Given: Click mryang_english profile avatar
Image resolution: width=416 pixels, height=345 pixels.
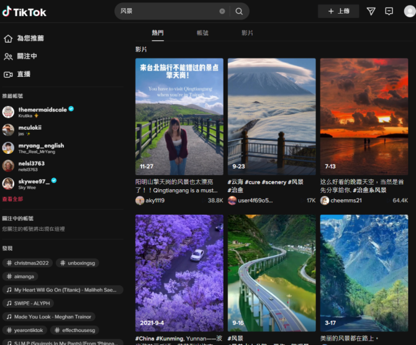Looking at the screenshot, I should 8,148.
